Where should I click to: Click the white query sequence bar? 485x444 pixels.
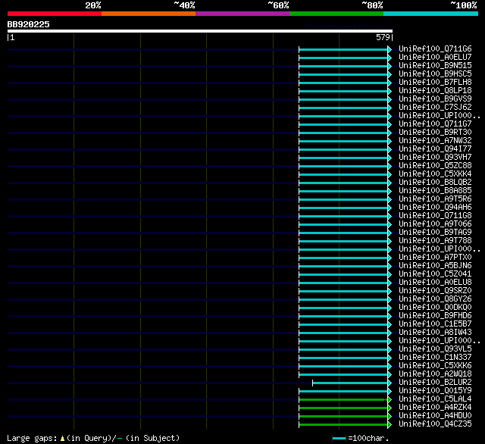click(200, 31)
